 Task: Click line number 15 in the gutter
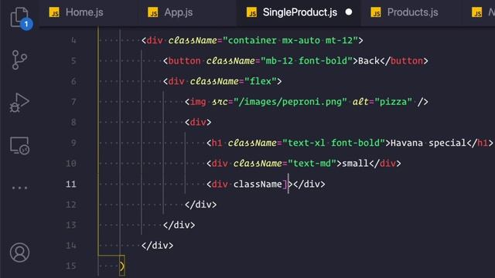coord(70,266)
